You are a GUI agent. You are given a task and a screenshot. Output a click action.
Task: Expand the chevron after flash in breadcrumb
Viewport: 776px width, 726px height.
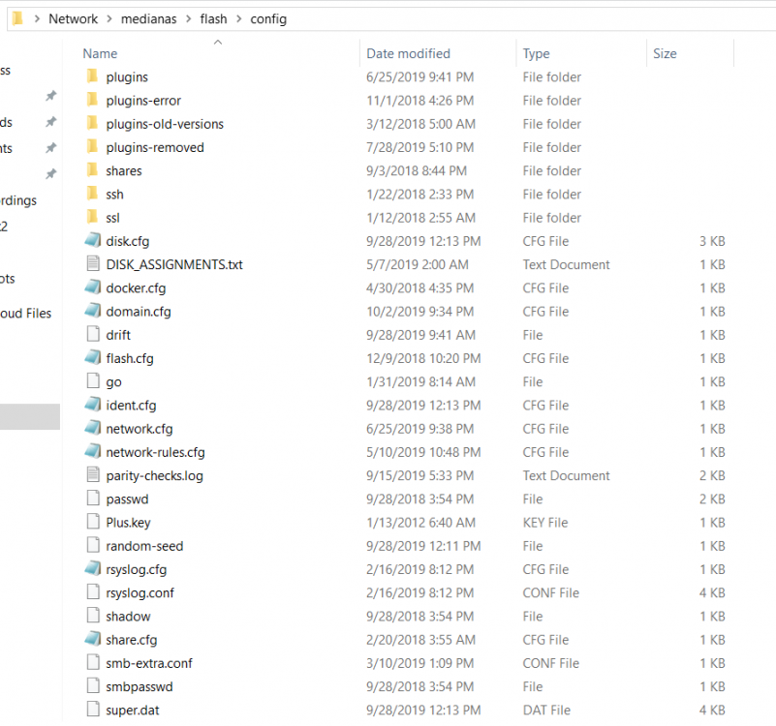(x=239, y=18)
